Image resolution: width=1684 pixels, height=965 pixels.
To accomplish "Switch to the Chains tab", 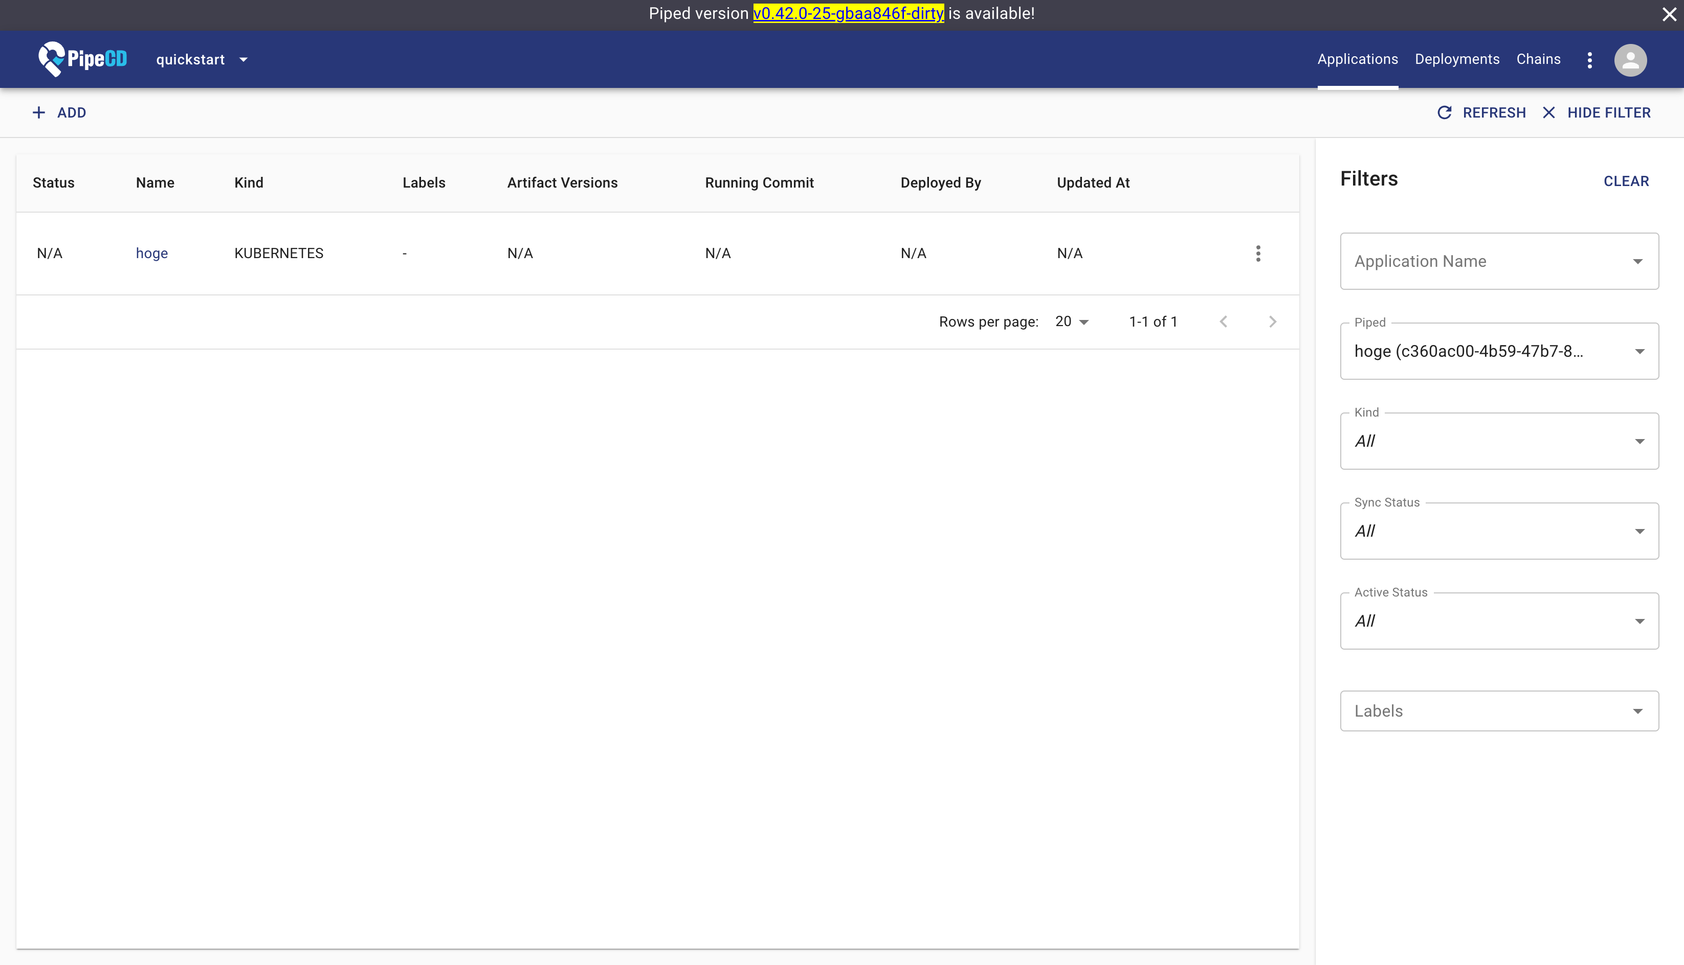I will tap(1538, 59).
